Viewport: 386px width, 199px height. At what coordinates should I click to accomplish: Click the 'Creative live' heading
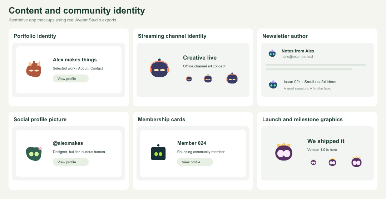(200, 58)
